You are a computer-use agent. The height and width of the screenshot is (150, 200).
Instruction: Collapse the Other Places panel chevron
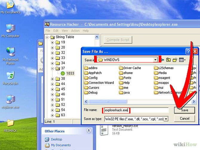89,131
